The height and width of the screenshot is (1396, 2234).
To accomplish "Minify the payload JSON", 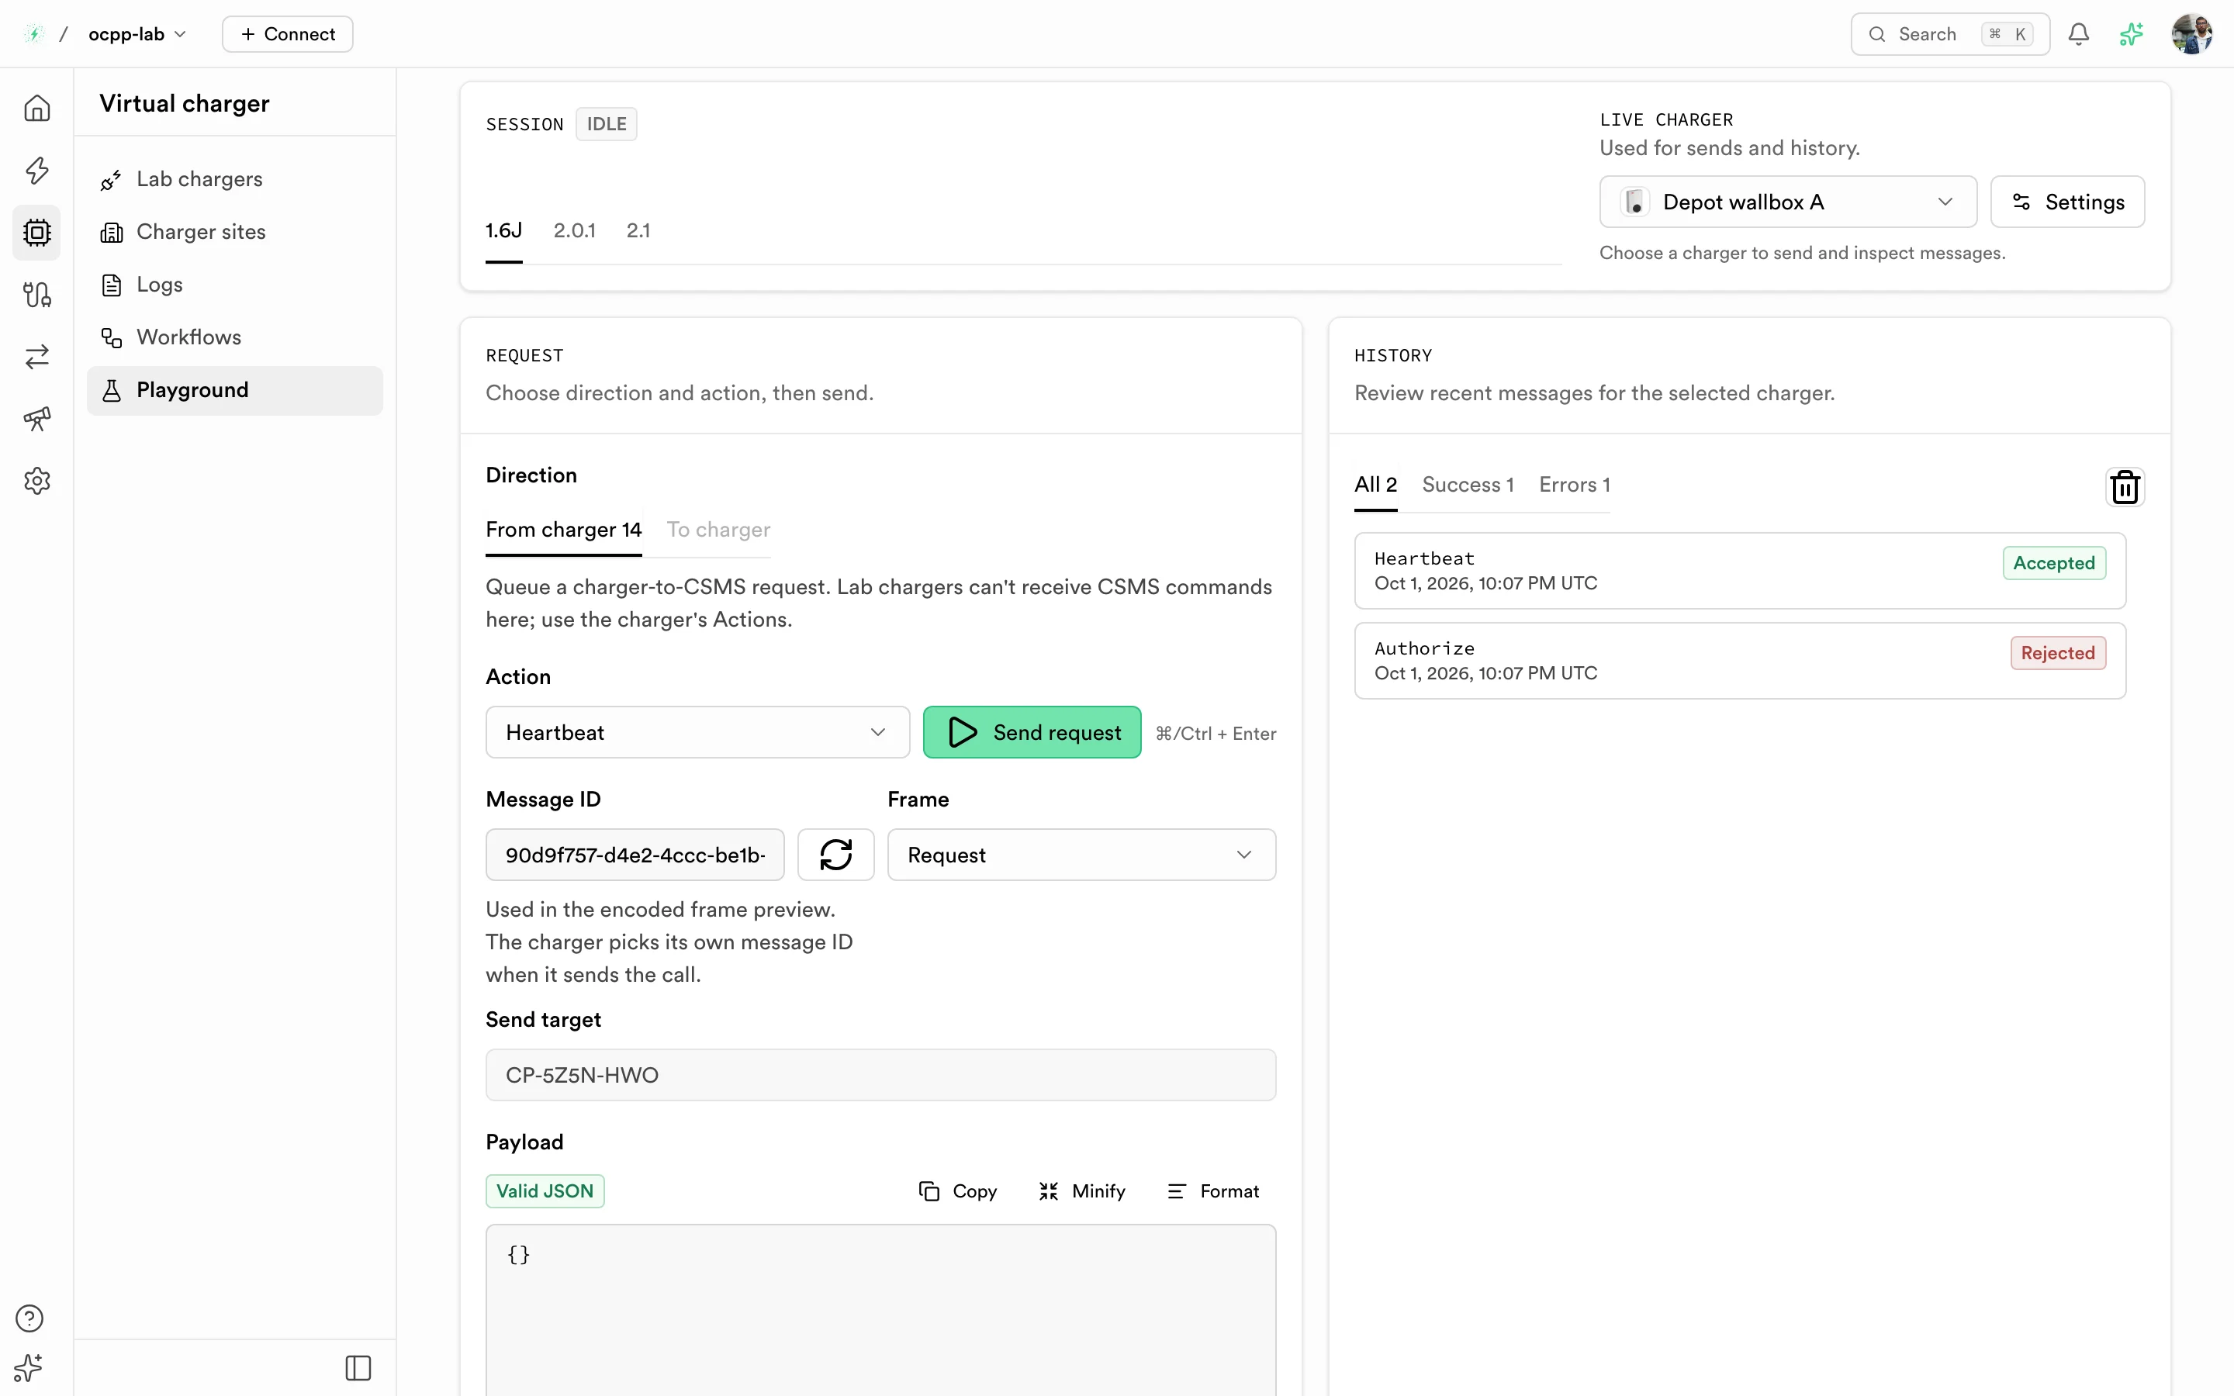I will pyautogui.click(x=1082, y=1191).
